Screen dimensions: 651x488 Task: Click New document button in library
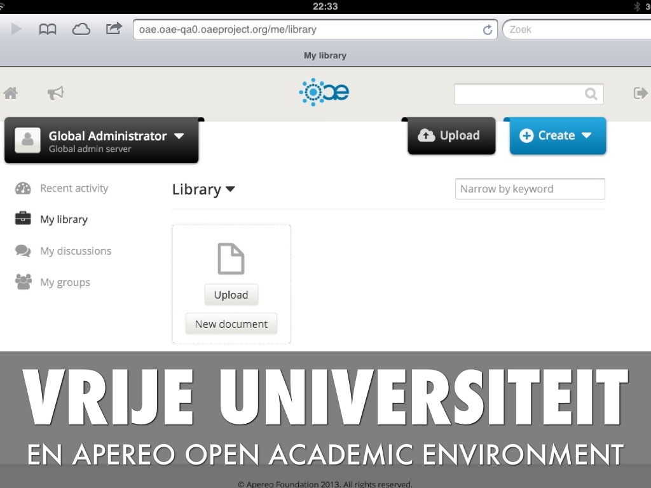(231, 324)
